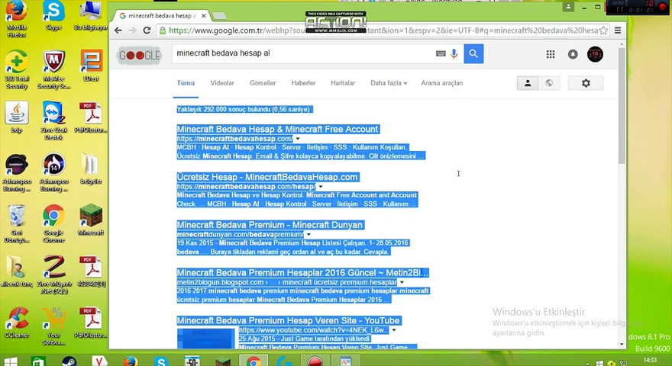Viewport: 672px width, 366px height.
Task: Open Google apps grid
Action: (x=551, y=54)
